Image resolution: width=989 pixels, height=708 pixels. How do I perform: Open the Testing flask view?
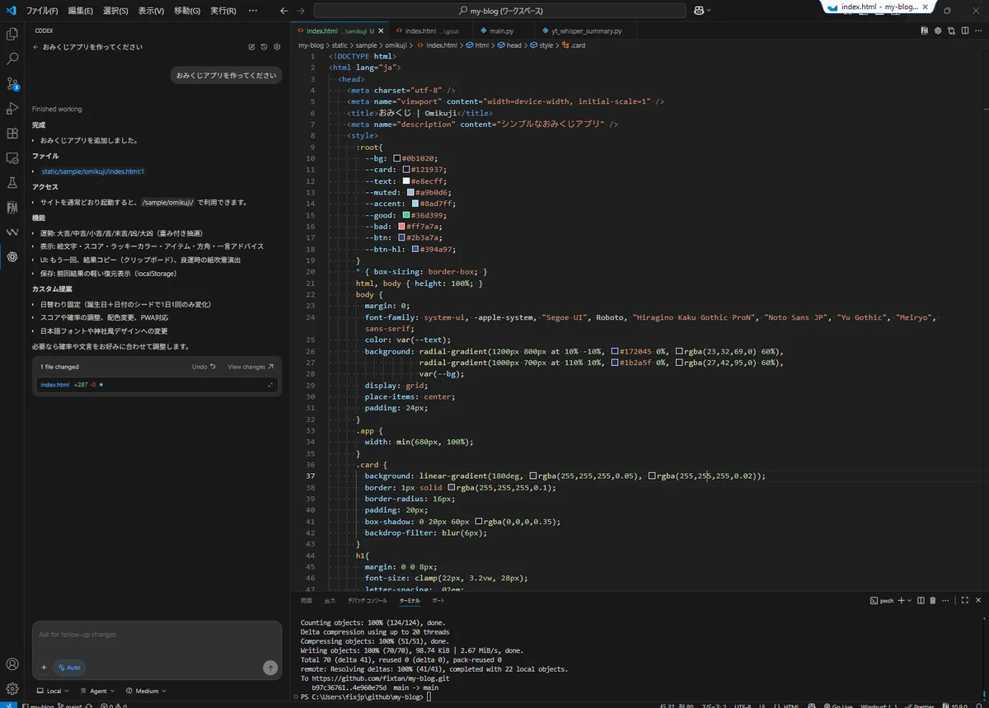(12, 182)
